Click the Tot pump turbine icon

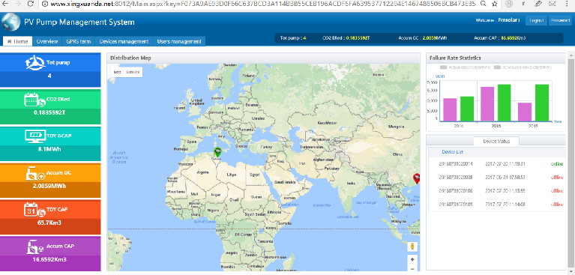tap(34, 63)
